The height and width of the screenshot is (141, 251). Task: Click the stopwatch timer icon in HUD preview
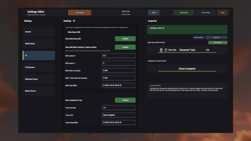click(x=166, y=50)
